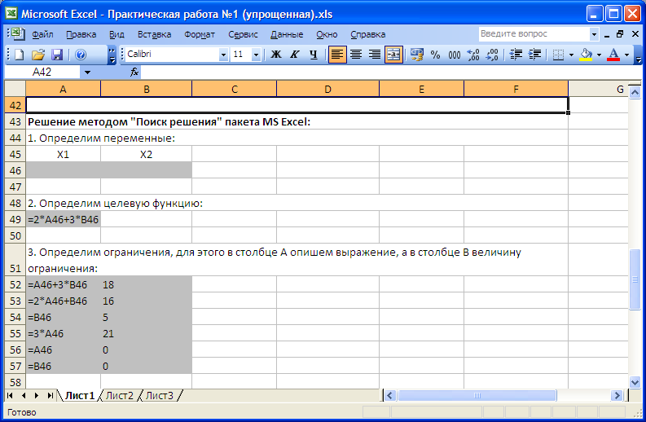
Task: Toggle italic formatting (К)
Action: pyautogui.click(x=295, y=55)
